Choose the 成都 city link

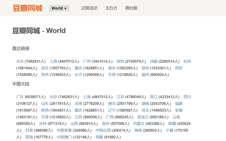pyautogui.click(x=154, y=61)
